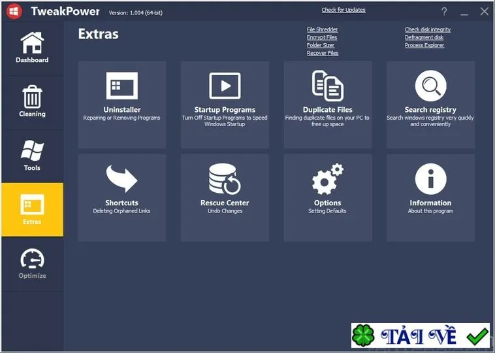Open the Recover Files link

click(323, 53)
